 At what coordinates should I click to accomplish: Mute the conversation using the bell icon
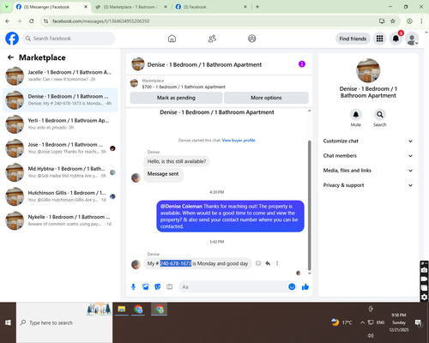(x=356, y=115)
